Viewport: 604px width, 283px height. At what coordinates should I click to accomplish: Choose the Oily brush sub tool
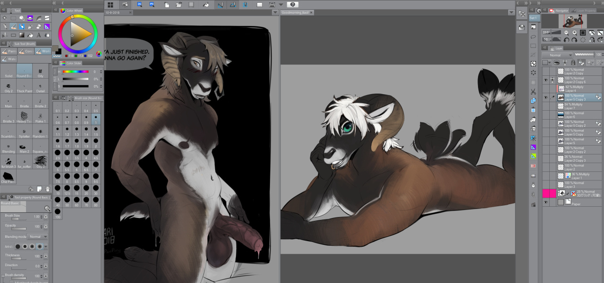41,72
